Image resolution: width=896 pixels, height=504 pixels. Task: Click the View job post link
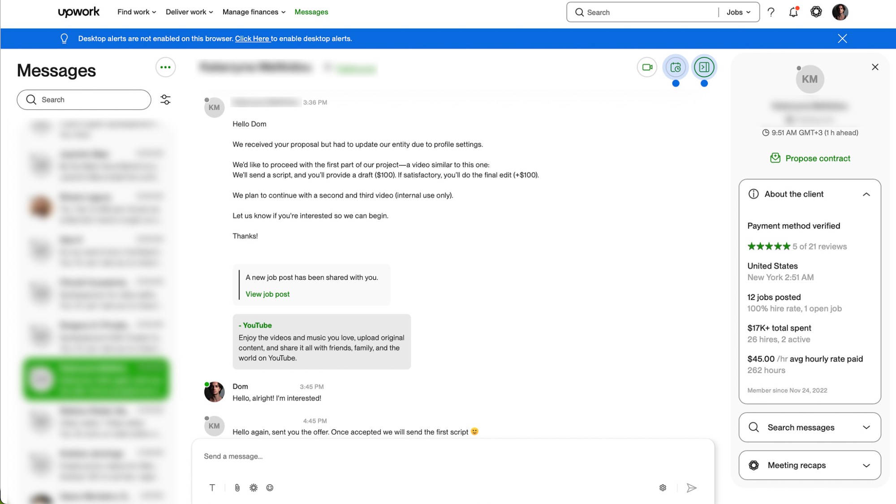click(x=267, y=294)
